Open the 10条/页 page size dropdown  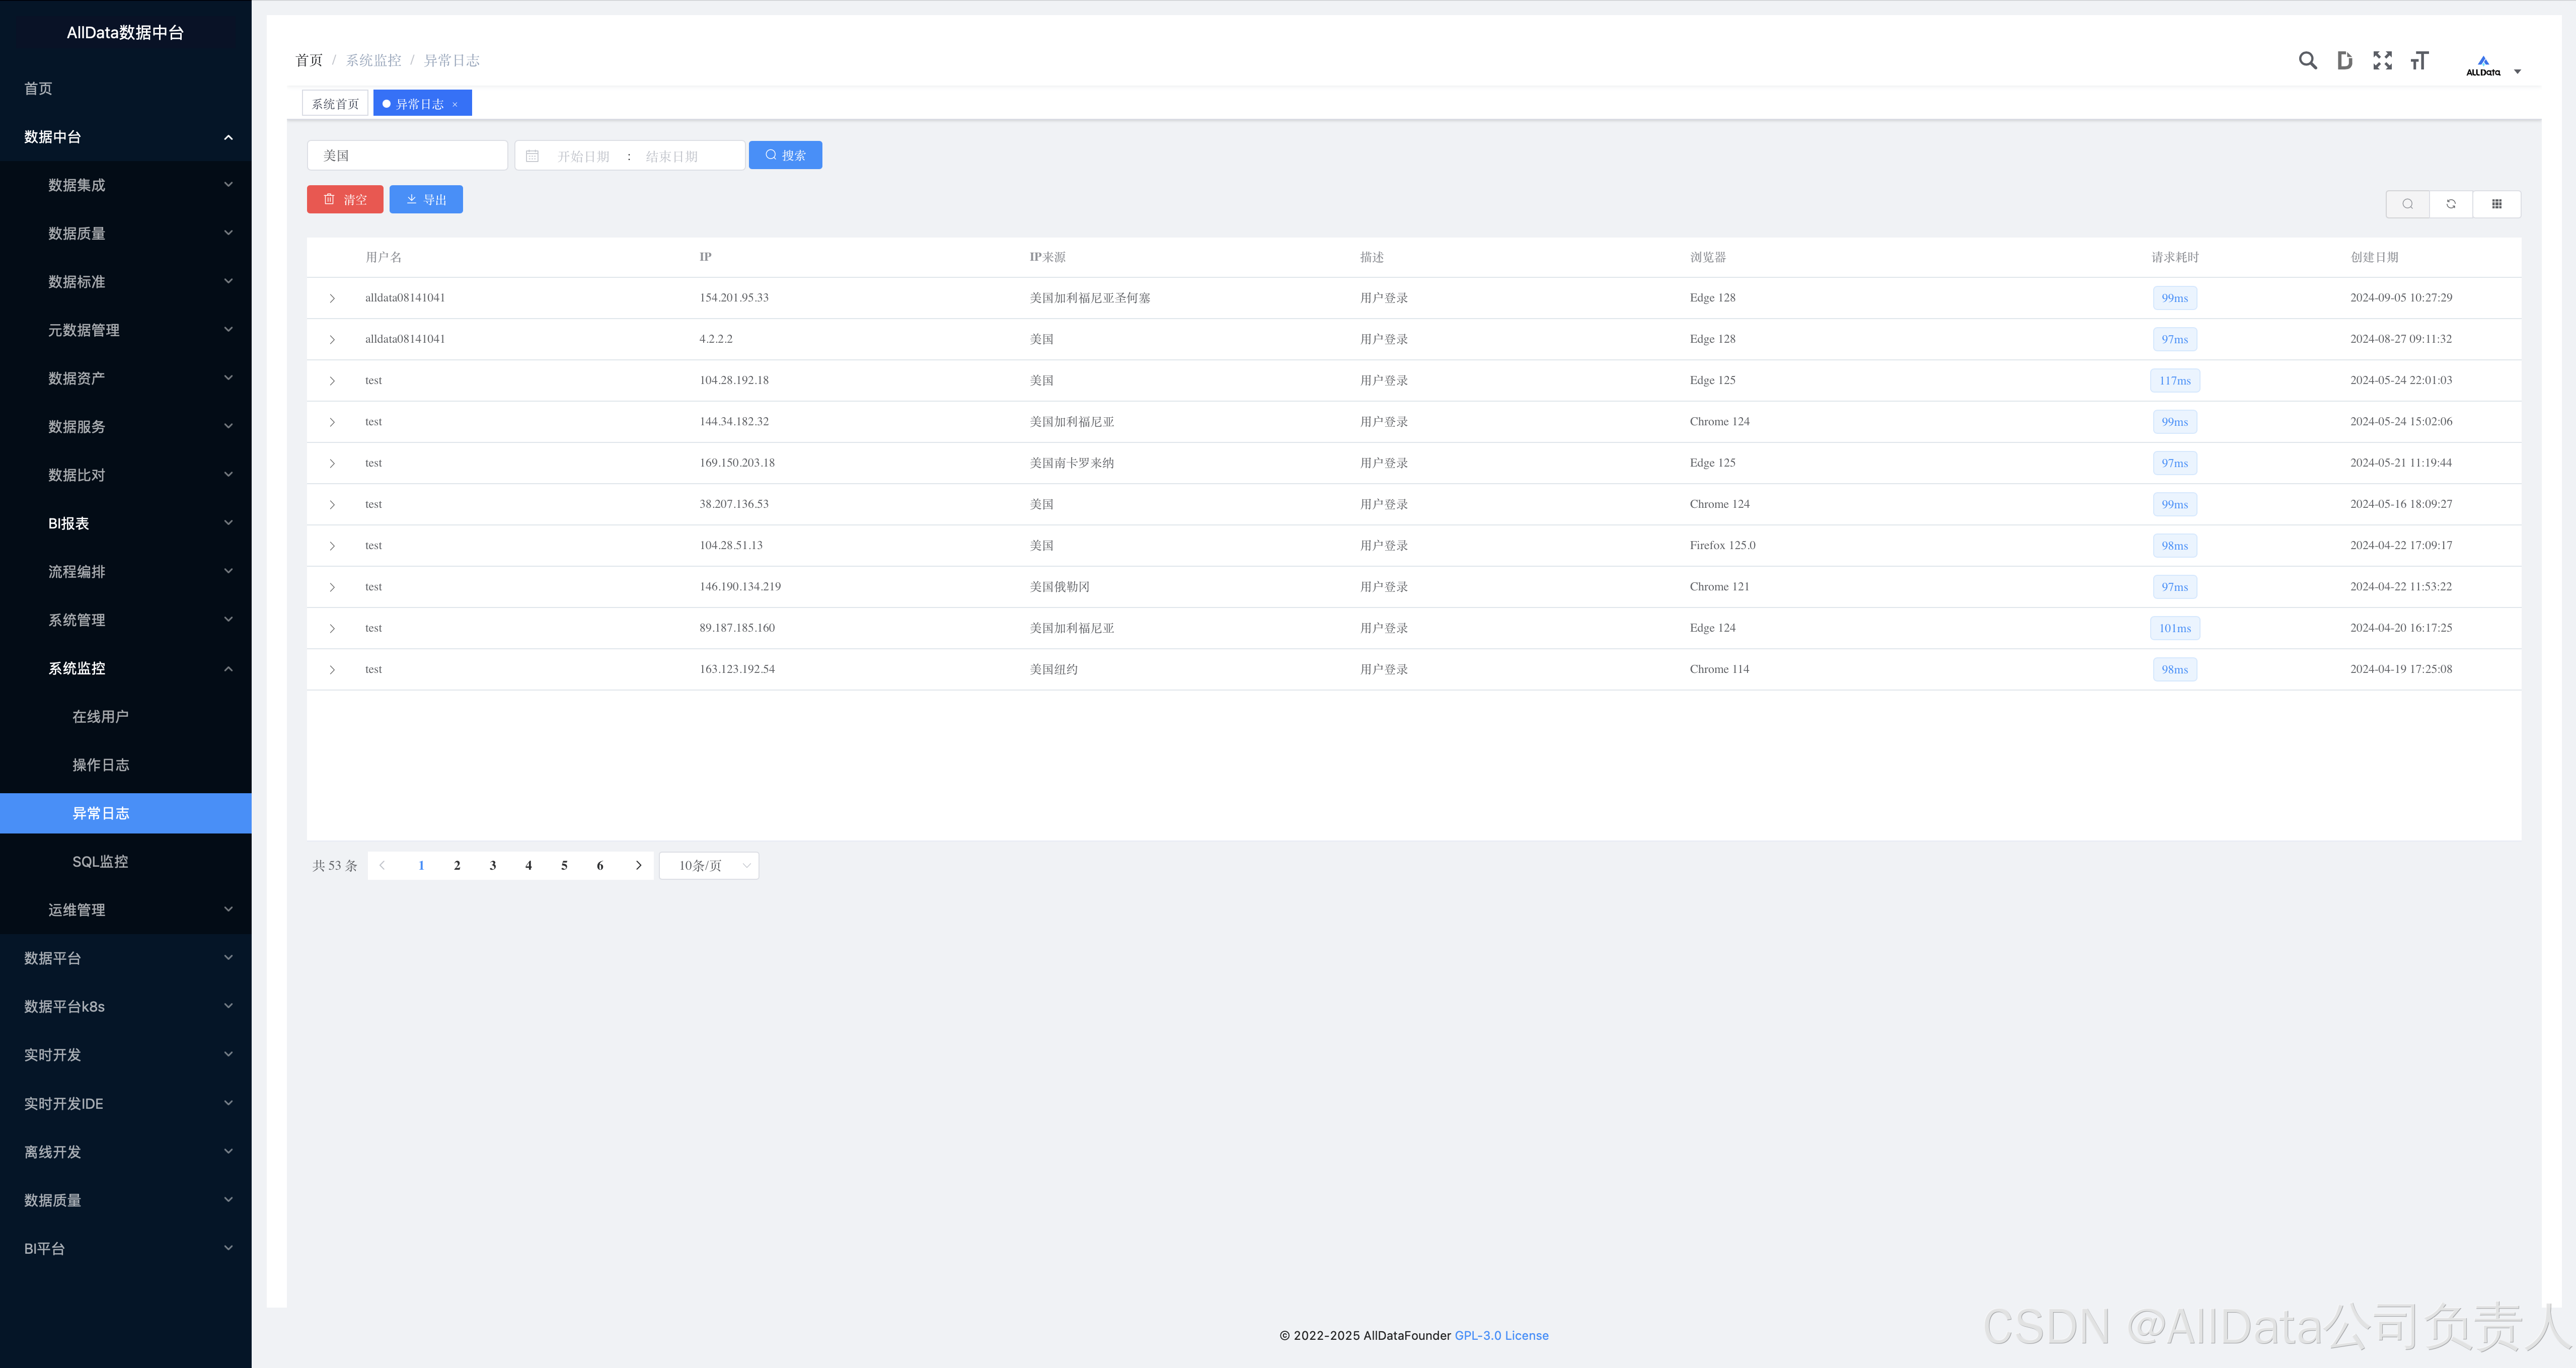click(x=709, y=866)
